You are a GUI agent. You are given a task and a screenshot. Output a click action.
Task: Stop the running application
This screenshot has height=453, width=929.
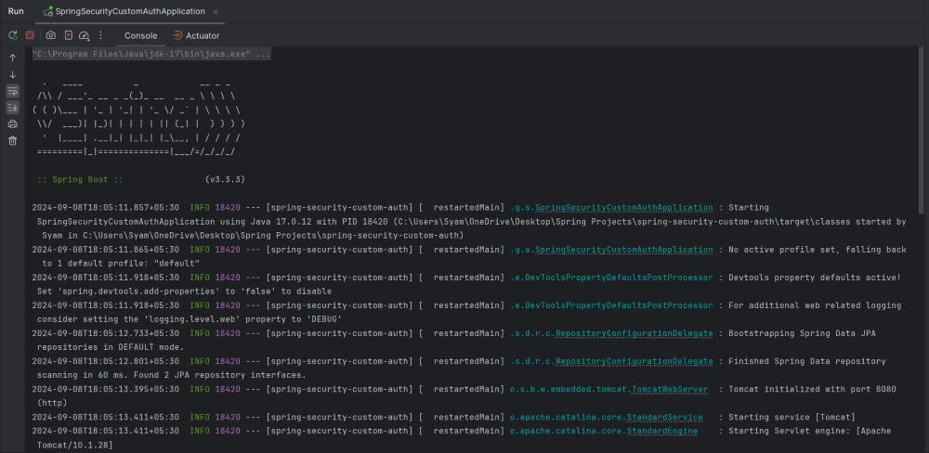[30, 35]
